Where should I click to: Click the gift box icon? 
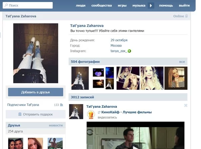click(20, 114)
